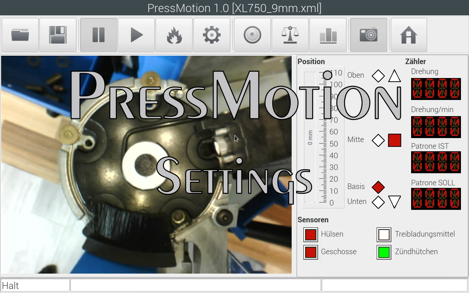Toggle the Hülsen sensor indicator
Viewport: 469px width, 293px height.
click(x=311, y=234)
